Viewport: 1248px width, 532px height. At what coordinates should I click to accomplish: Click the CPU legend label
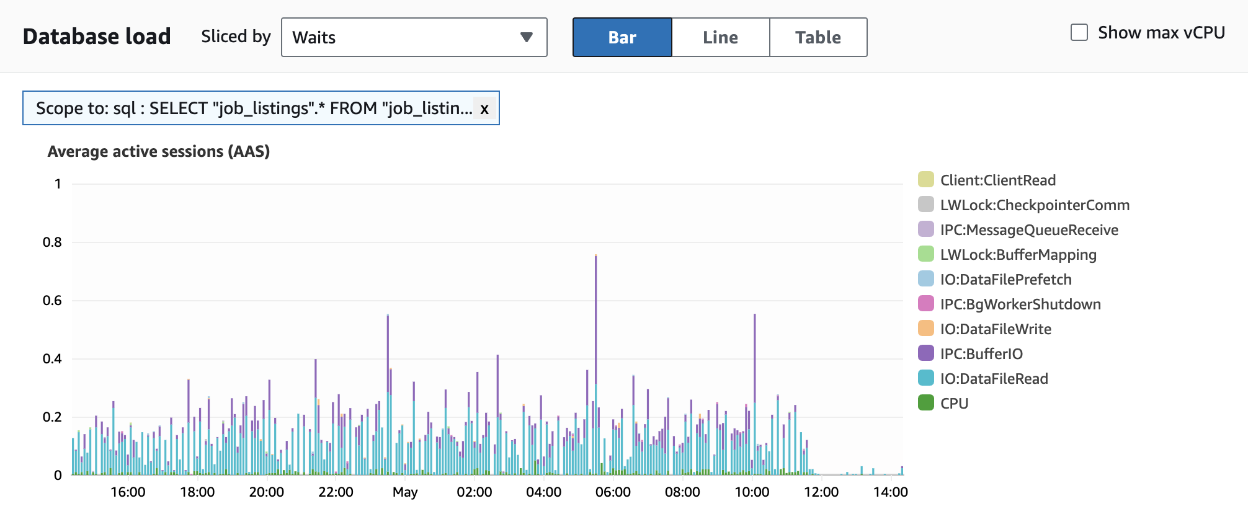coord(954,404)
